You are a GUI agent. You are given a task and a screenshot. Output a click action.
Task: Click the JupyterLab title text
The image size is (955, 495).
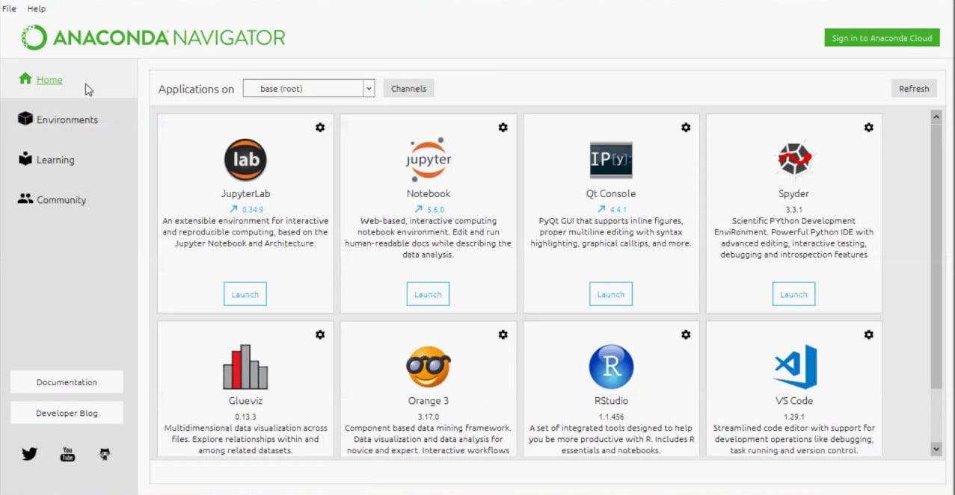click(245, 193)
